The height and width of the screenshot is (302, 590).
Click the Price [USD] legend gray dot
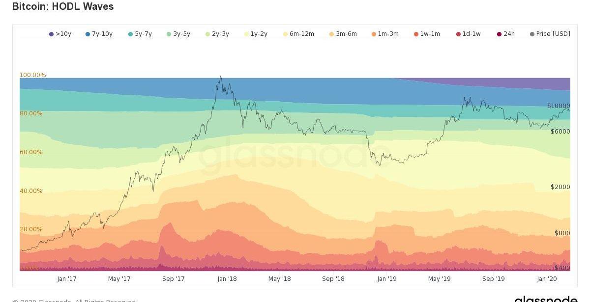click(x=532, y=34)
